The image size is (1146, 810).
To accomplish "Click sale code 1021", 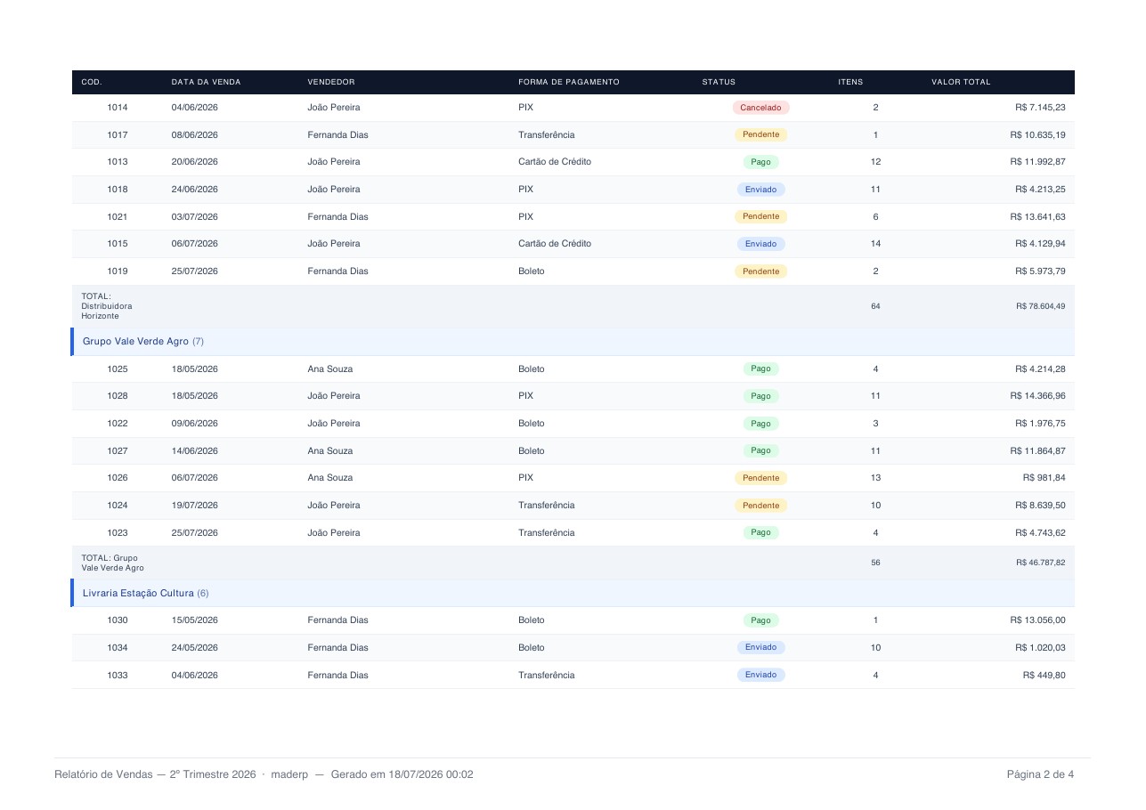I will (118, 217).
